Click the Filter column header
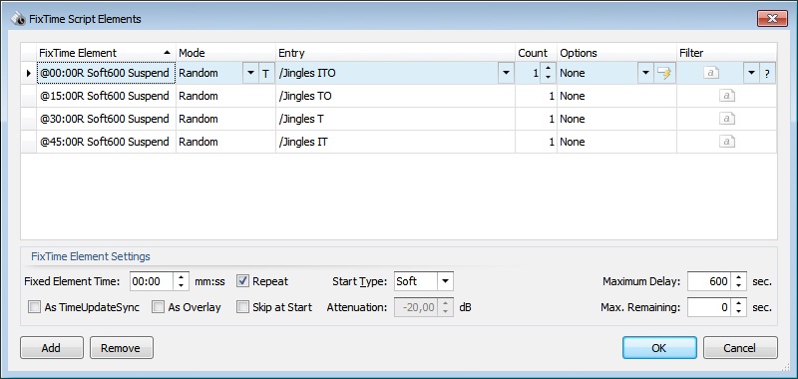 [726, 53]
